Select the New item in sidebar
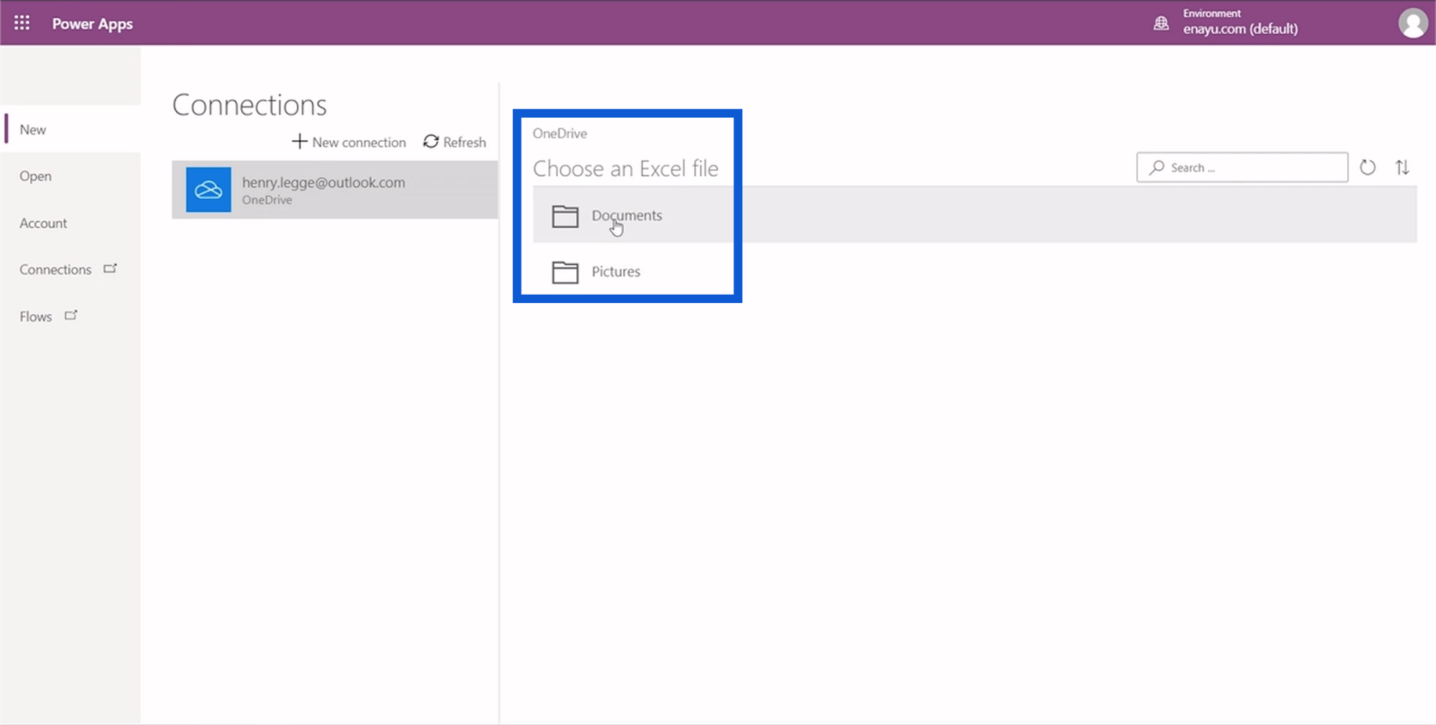The height and width of the screenshot is (725, 1436). tap(33, 130)
